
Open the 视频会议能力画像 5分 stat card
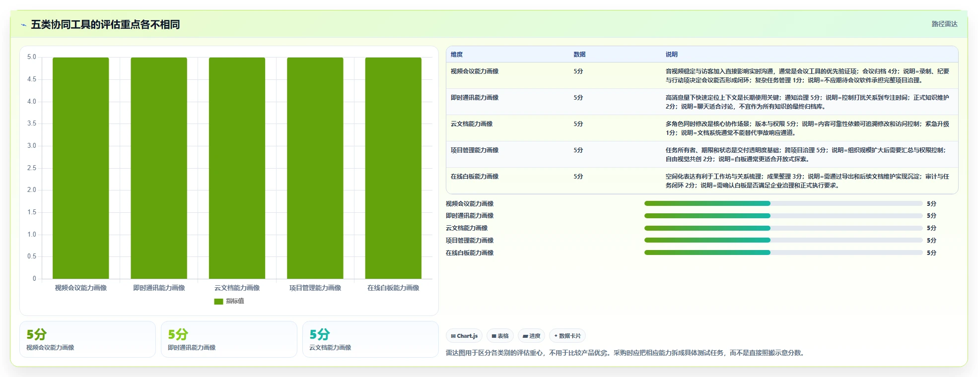click(x=87, y=339)
